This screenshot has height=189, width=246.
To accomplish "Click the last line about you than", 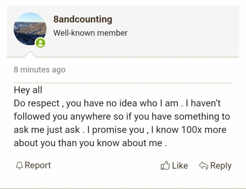I will coord(90,143).
